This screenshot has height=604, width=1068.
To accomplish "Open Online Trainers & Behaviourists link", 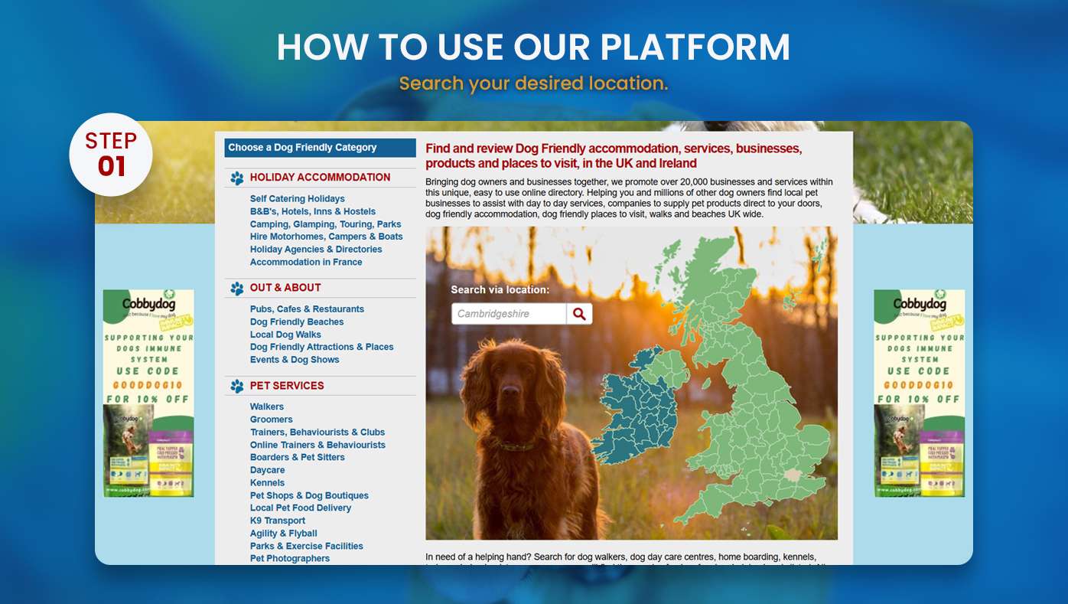I will pos(317,445).
